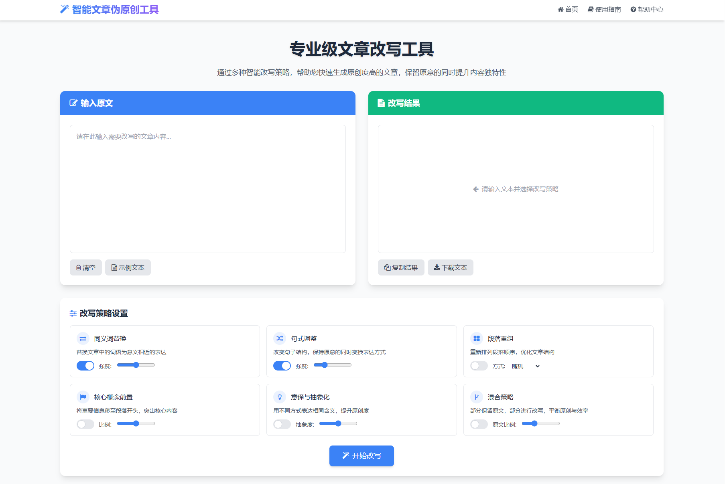The height and width of the screenshot is (484, 725).
Task: Select the magic wand logo icon
Action: [x=64, y=9]
